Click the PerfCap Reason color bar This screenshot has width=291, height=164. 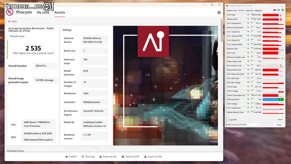point(273,99)
